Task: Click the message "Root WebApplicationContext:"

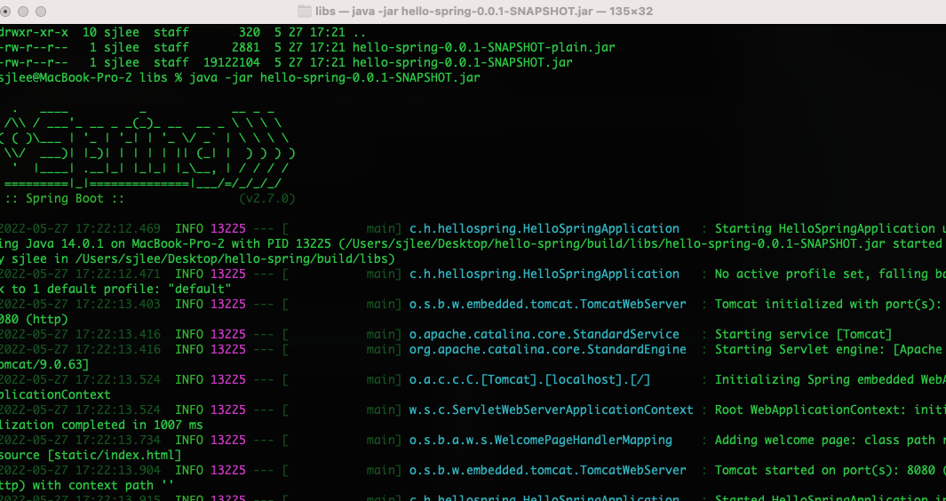Action: (811, 410)
